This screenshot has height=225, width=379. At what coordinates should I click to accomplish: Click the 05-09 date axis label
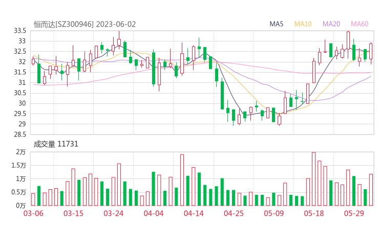click(274, 213)
